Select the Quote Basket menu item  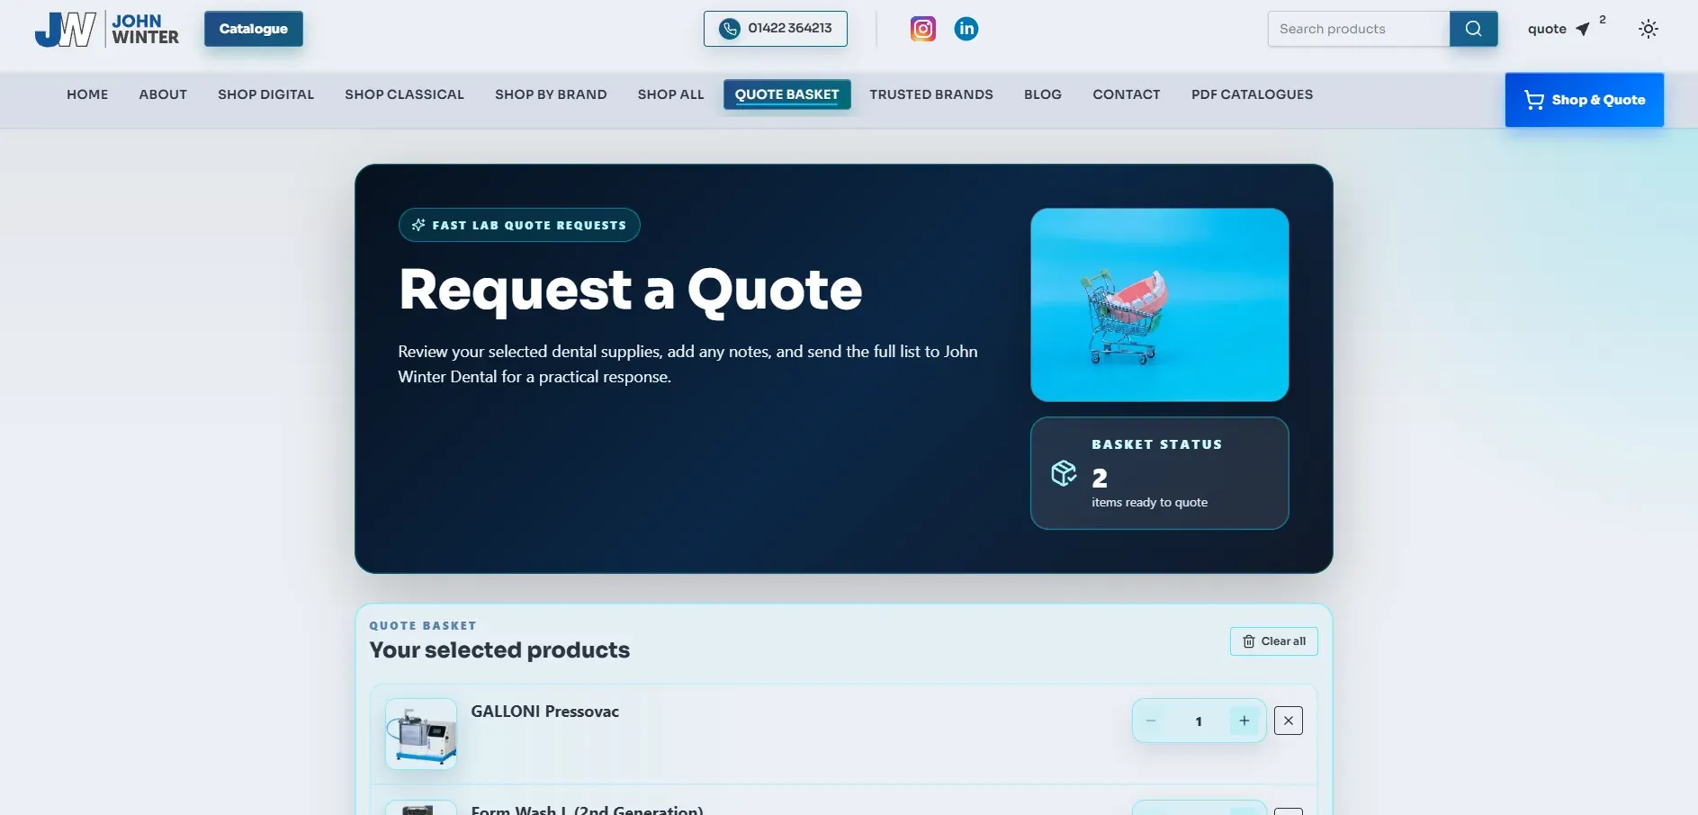point(786,94)
